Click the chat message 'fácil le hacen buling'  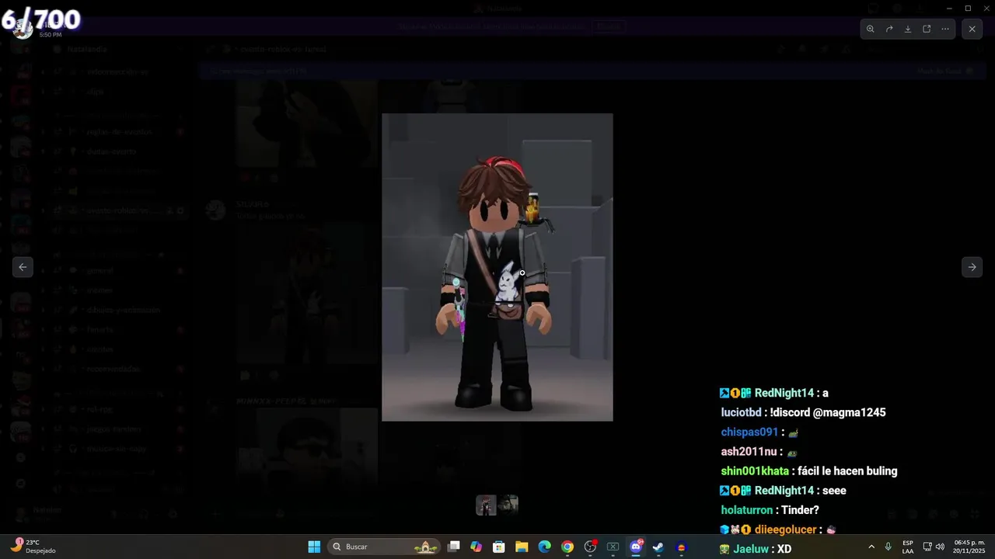point(847,470)
